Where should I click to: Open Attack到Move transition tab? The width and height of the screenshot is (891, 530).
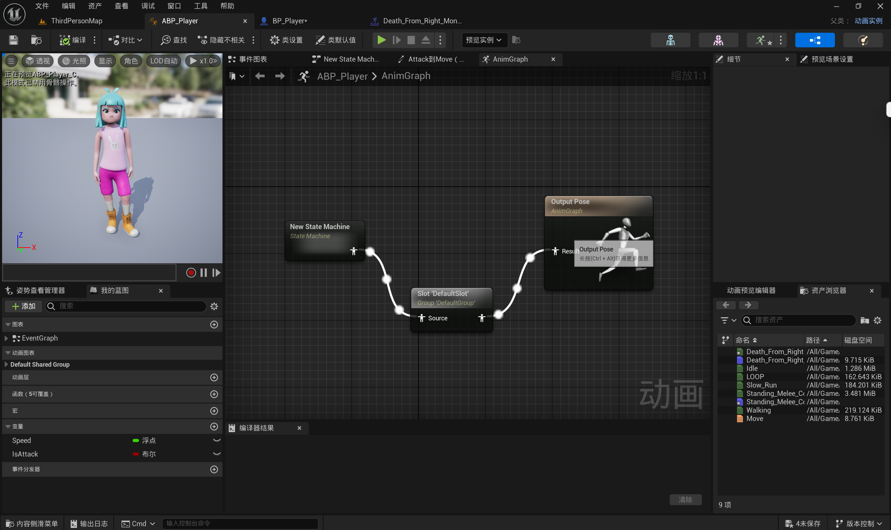tap(431, 59)
